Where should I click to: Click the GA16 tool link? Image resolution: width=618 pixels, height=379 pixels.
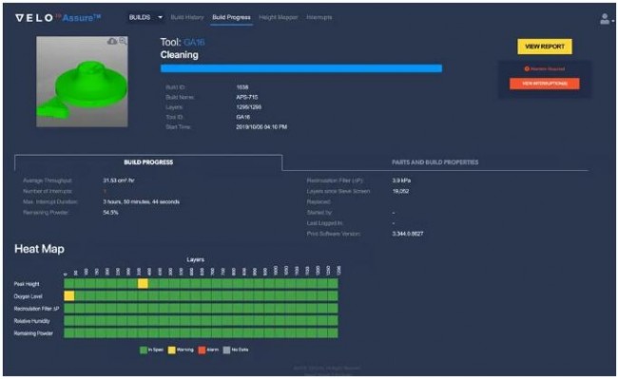pos(194,42)
